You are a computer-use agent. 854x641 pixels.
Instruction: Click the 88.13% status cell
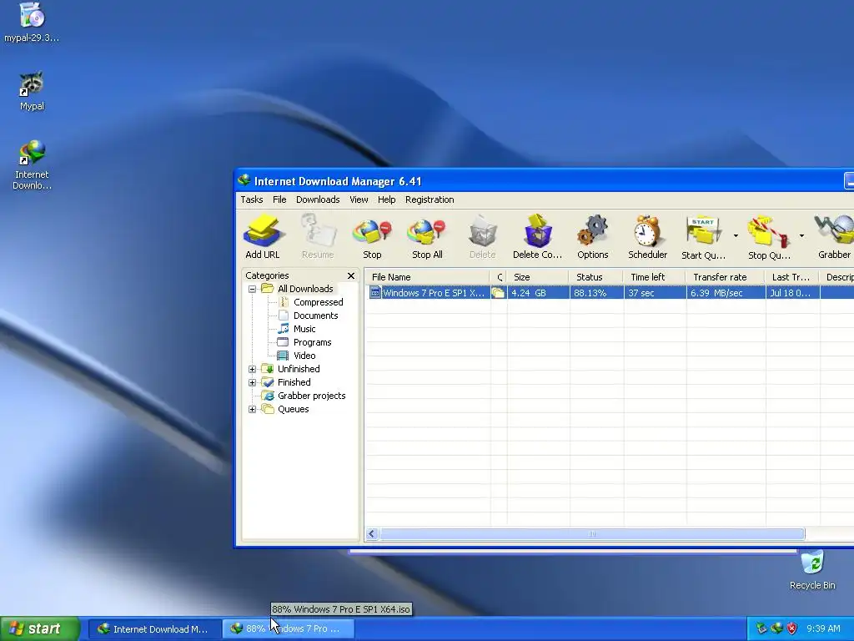597,293
